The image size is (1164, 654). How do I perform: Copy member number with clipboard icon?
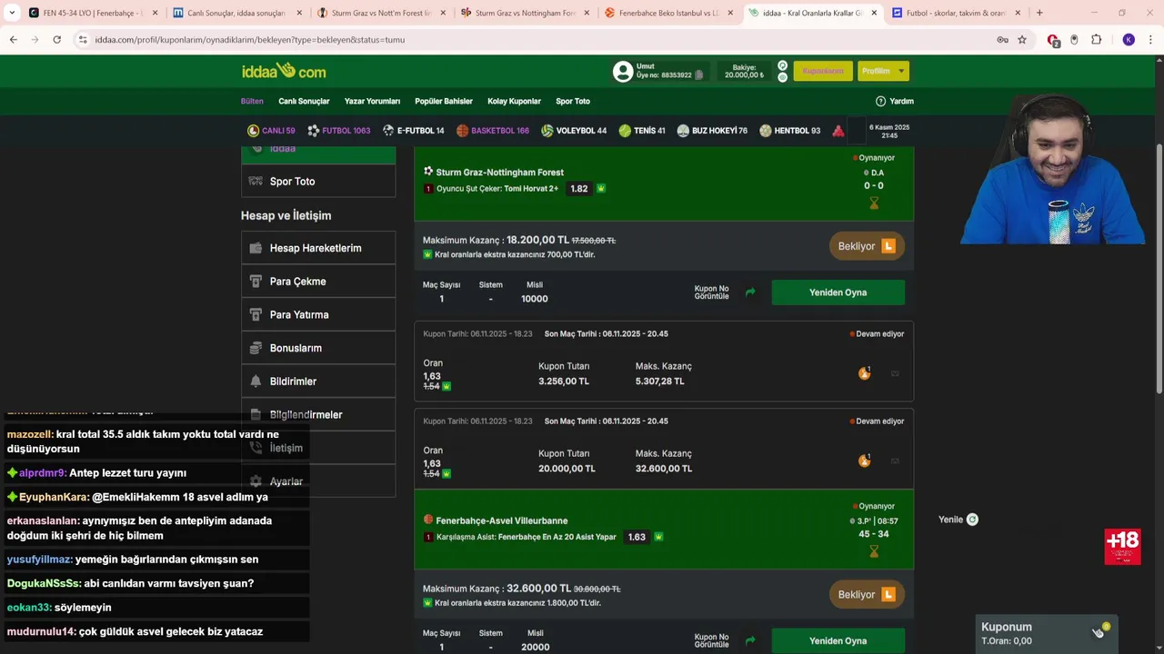point(698,75)
